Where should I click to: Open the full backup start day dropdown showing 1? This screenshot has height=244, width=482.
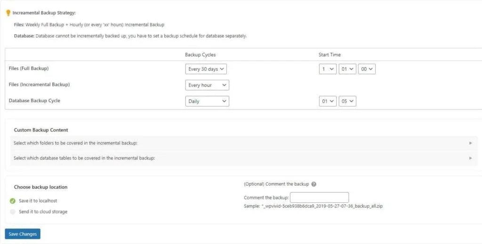coord(328,69)
